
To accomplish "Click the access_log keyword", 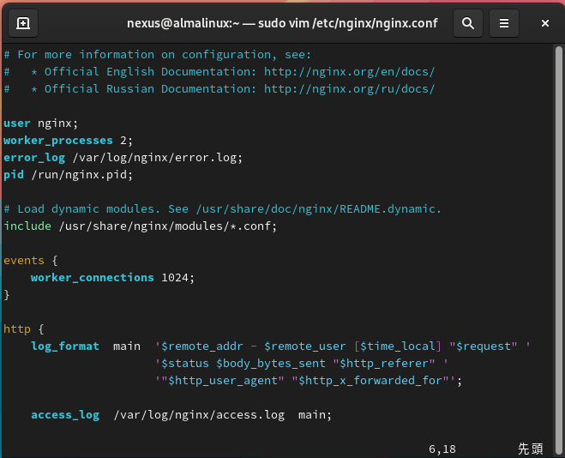I will point(65,414).
